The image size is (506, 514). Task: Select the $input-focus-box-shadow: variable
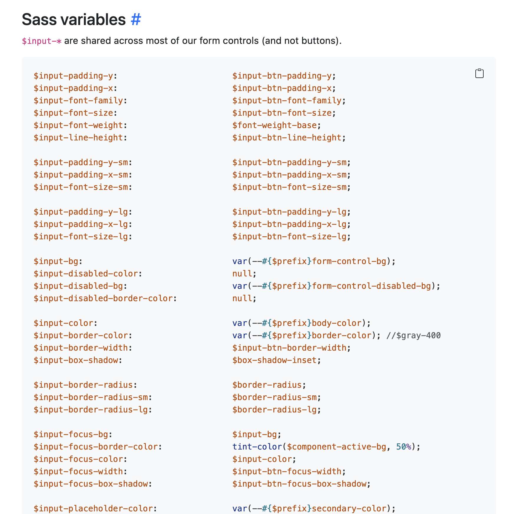(x=93, y=484)
